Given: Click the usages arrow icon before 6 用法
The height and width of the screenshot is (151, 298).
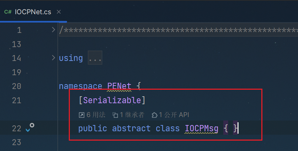Looking at the screenshot, I should [82, 115].
